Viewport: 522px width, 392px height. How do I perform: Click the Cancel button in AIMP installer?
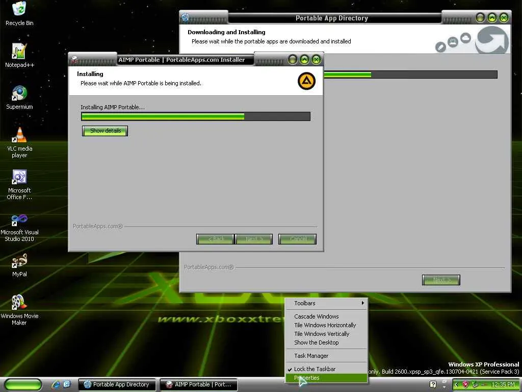point(297,239)
